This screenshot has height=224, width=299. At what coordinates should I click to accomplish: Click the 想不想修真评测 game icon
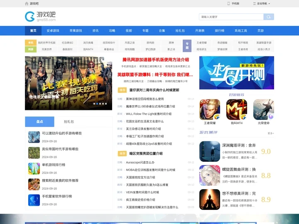(x=210, y=200)
